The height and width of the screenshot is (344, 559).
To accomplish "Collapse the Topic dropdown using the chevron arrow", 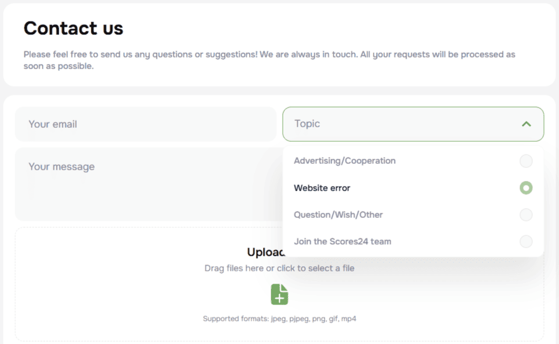I will [526, 124].
